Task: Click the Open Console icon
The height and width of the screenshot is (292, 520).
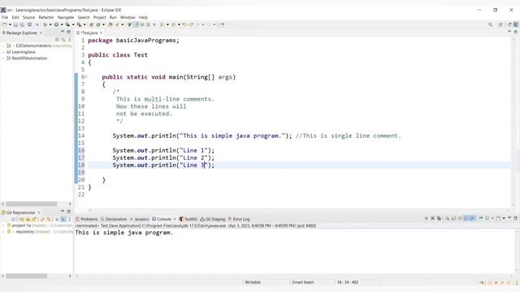Action: (498, 218)
